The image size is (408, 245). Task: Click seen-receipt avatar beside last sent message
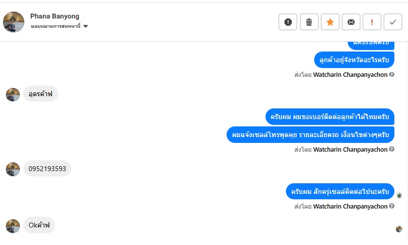[x=399, y=195]
